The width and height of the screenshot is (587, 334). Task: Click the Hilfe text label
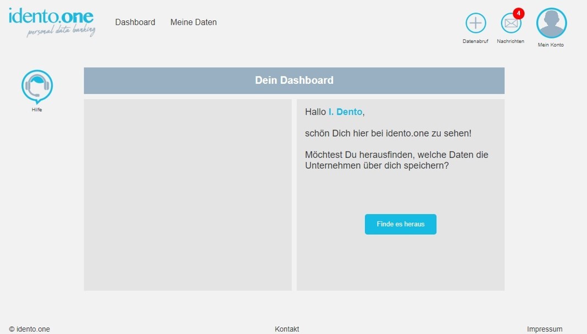37,110
